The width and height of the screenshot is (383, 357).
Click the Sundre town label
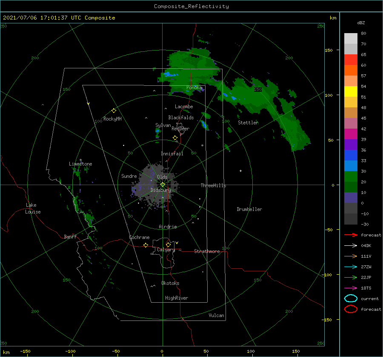point(129,176)
